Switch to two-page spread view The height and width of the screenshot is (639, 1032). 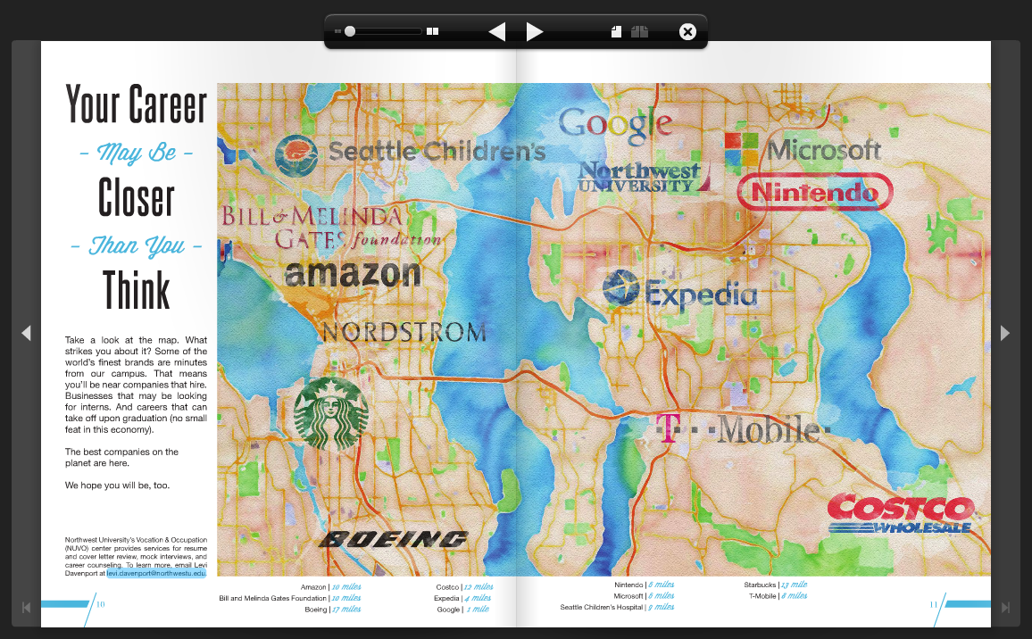click(639, 30)
